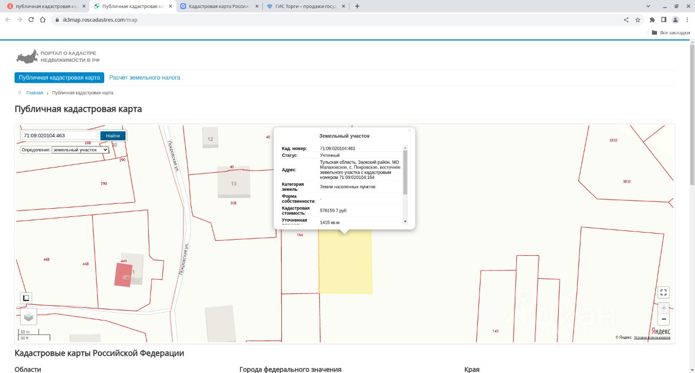The height and width of the screenshot is (373, 695).
Task: Open the Публичная кадастровая карта menu tab
Action: coord(59,78)
